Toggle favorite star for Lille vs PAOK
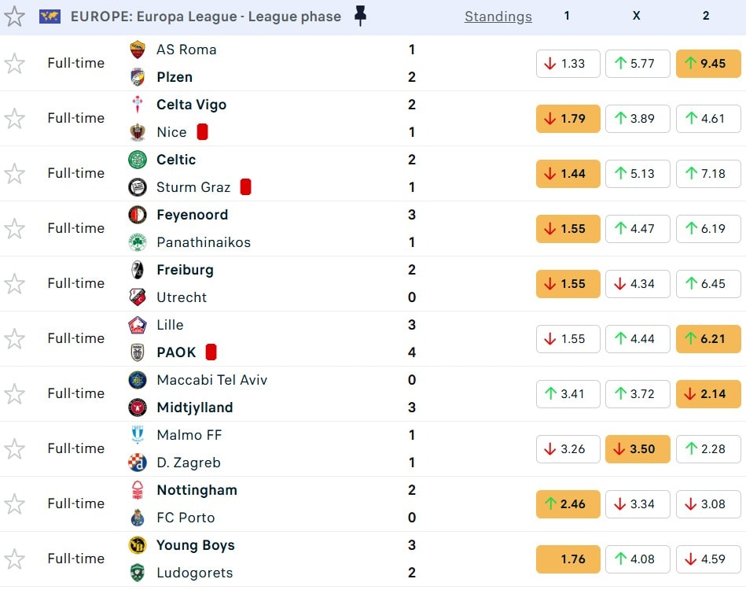This screenshot has width=746, height=590. point(14,339)
